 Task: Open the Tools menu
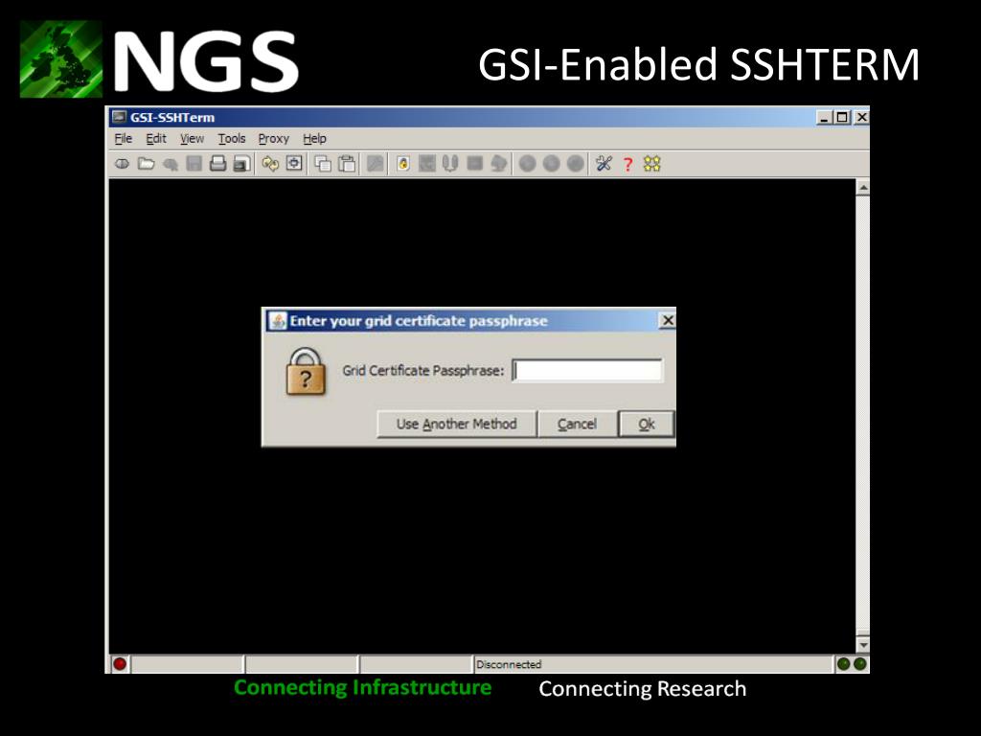click(x=232, y=138)
